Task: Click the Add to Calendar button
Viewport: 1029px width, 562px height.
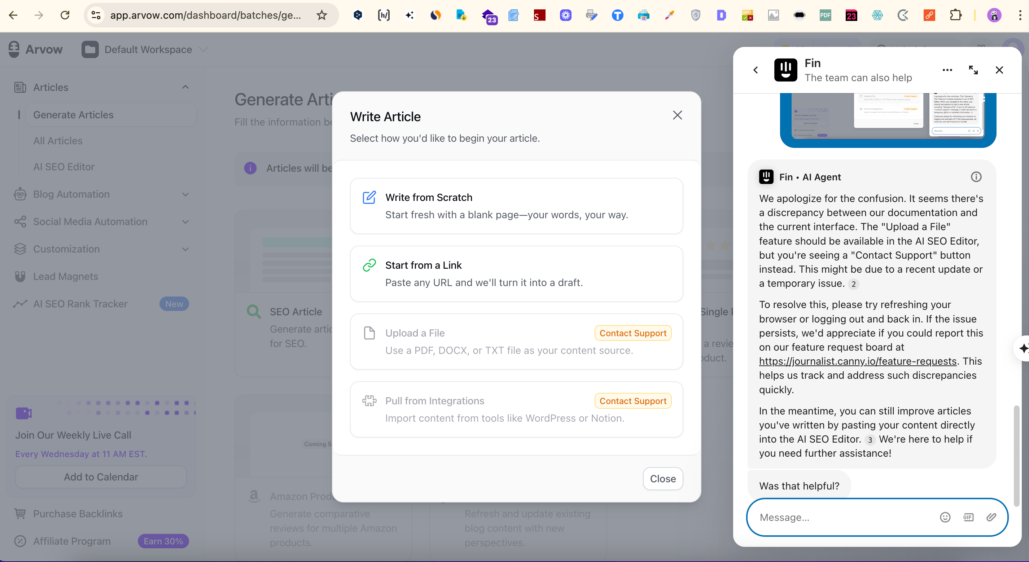Action: point(101,477)
